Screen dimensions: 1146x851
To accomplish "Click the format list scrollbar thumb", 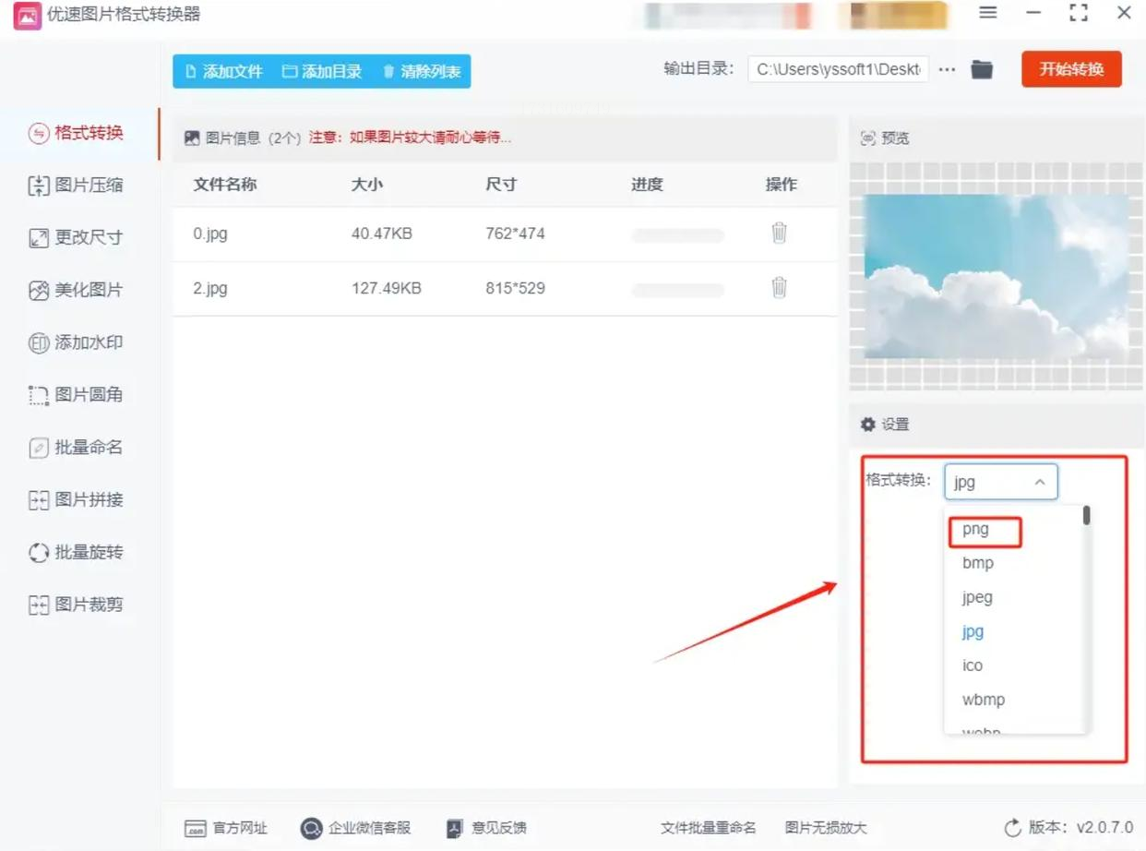I will [1087, 515].
